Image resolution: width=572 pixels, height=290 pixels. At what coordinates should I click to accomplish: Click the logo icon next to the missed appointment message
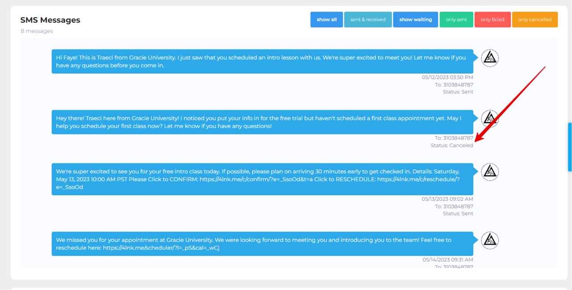pos(490,240)
